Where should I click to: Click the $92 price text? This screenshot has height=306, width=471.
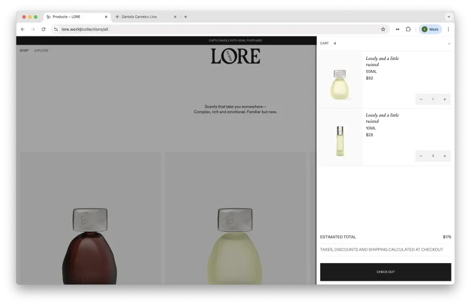(369, 78)
